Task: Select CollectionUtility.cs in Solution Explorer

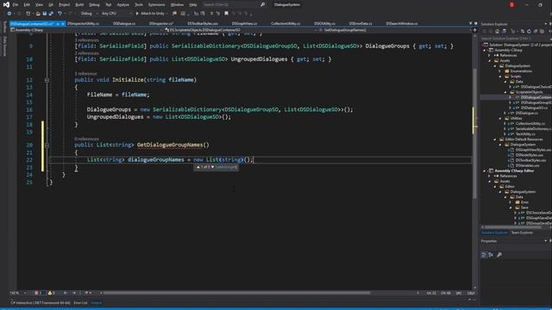Action: pyautogui.click(x=530, y=124)
